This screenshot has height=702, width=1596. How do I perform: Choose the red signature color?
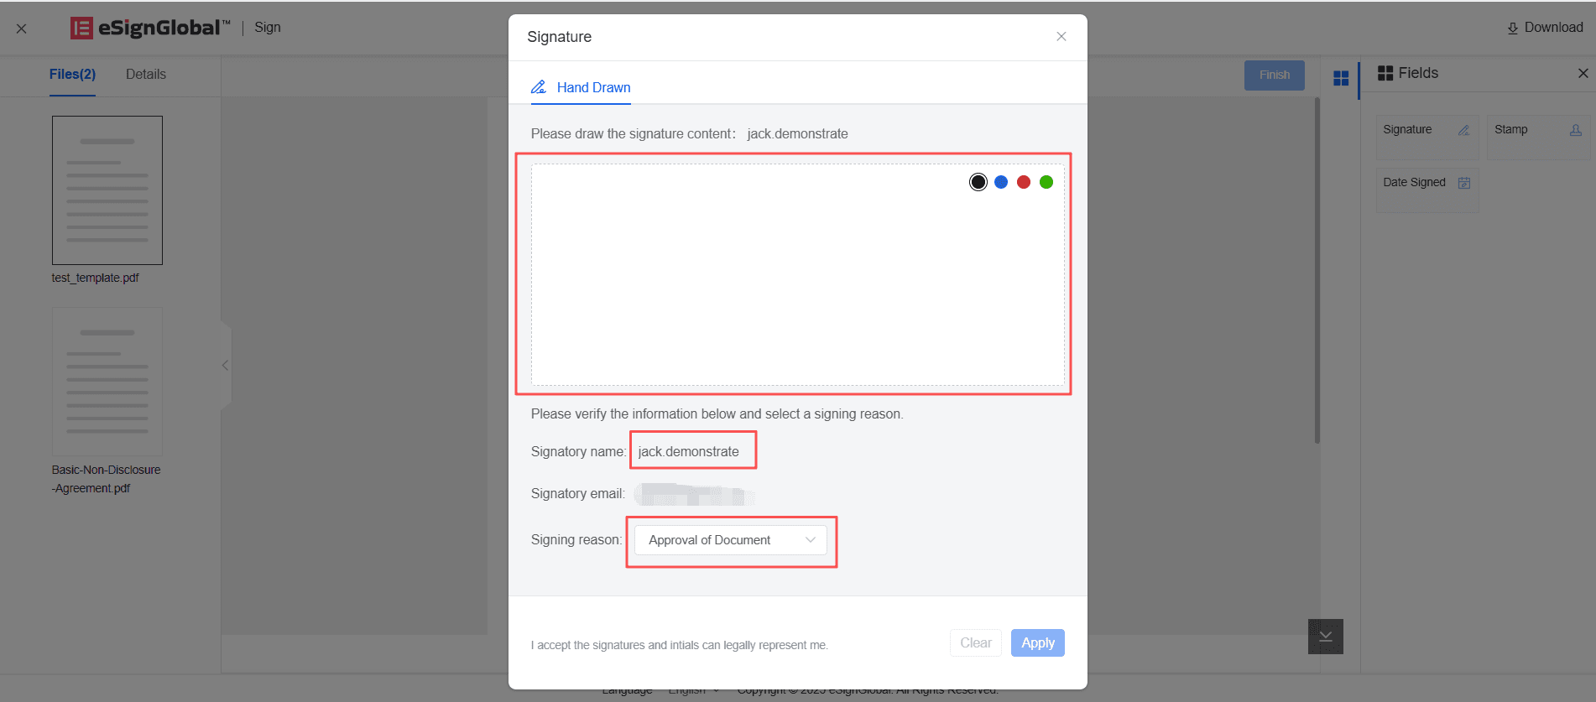pos(1024,182)
